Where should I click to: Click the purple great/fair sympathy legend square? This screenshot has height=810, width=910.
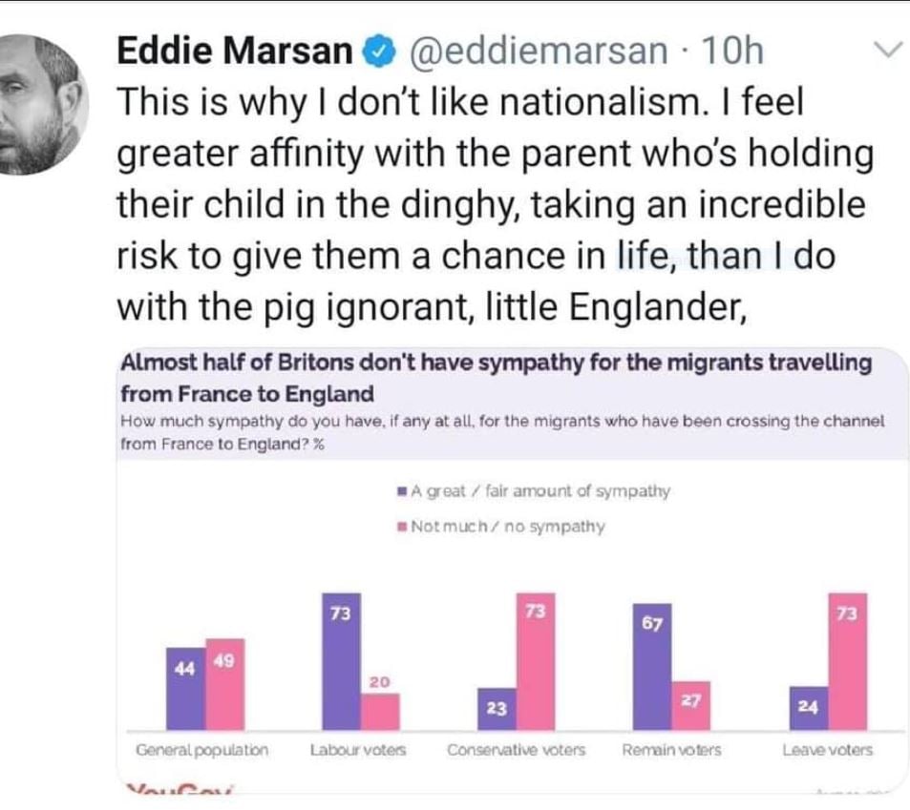[402, 491]
